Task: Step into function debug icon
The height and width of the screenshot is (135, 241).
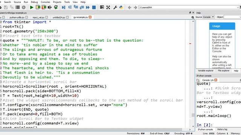Action: (76, 7)
